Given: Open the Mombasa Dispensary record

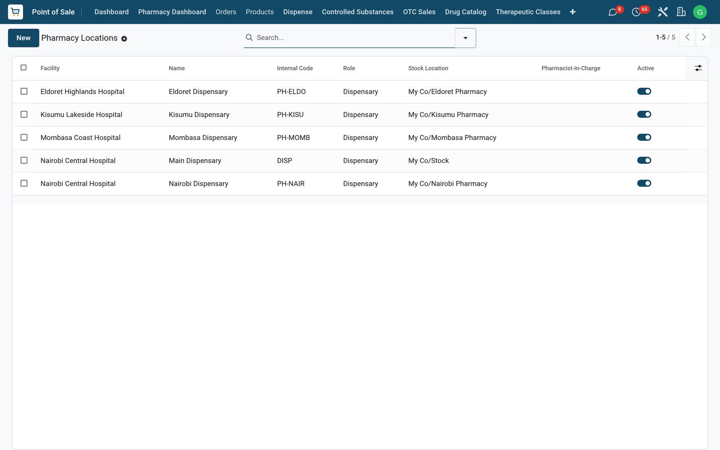Looking at the screenshot, I should (x=203, y=138).
